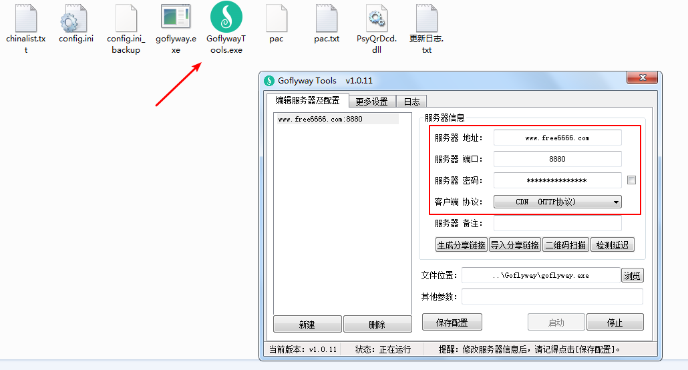
Task: Switch to the 日志 tab
Action: (x=411, y=102)
